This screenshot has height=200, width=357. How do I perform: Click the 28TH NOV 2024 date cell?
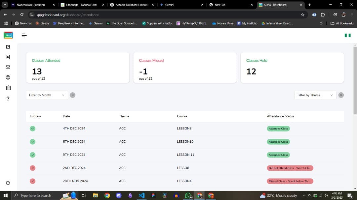click(75, 181)
